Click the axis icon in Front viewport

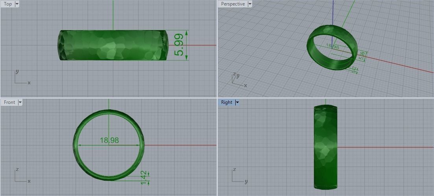22,175
